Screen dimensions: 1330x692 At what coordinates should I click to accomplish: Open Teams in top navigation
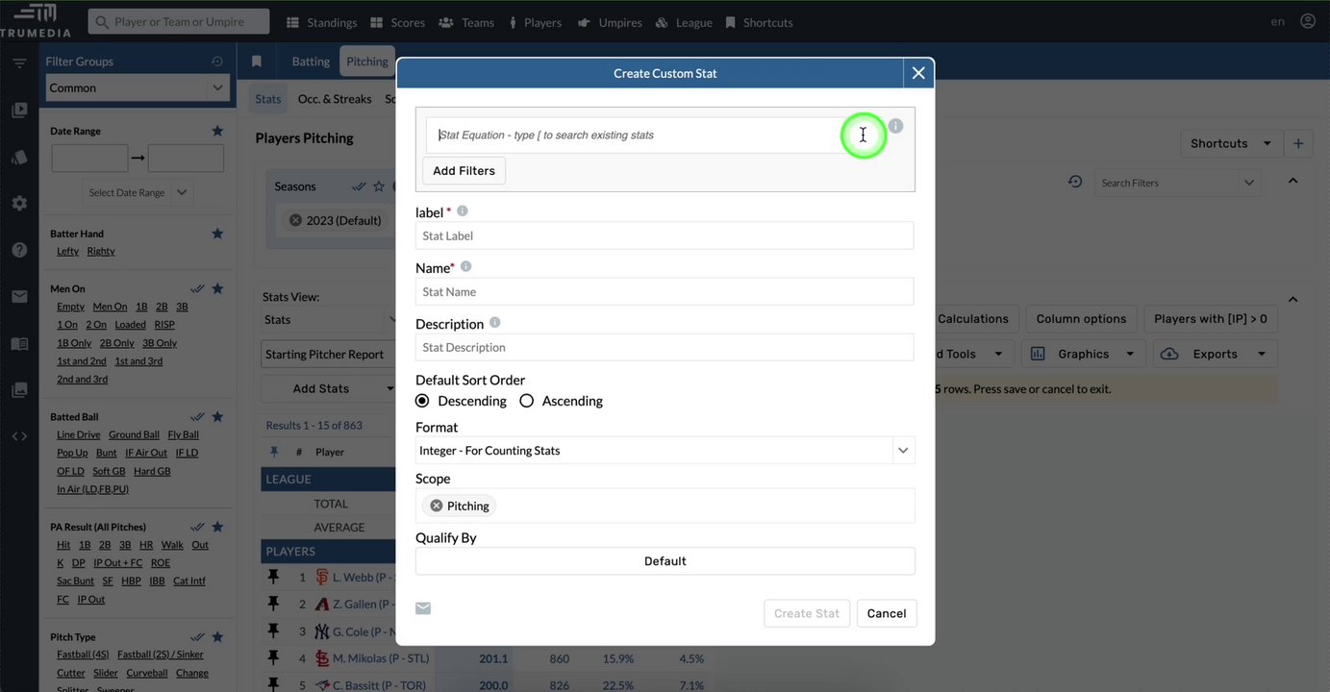(466, 22)
